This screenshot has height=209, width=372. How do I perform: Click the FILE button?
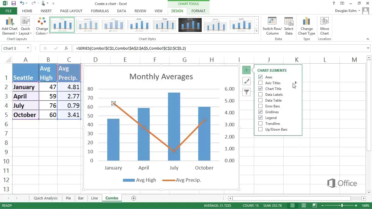pos(8,11)
